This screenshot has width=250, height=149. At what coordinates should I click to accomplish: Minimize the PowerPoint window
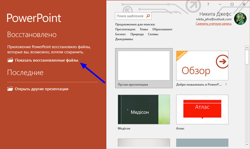pyautogui.click(x=220, y=5)
